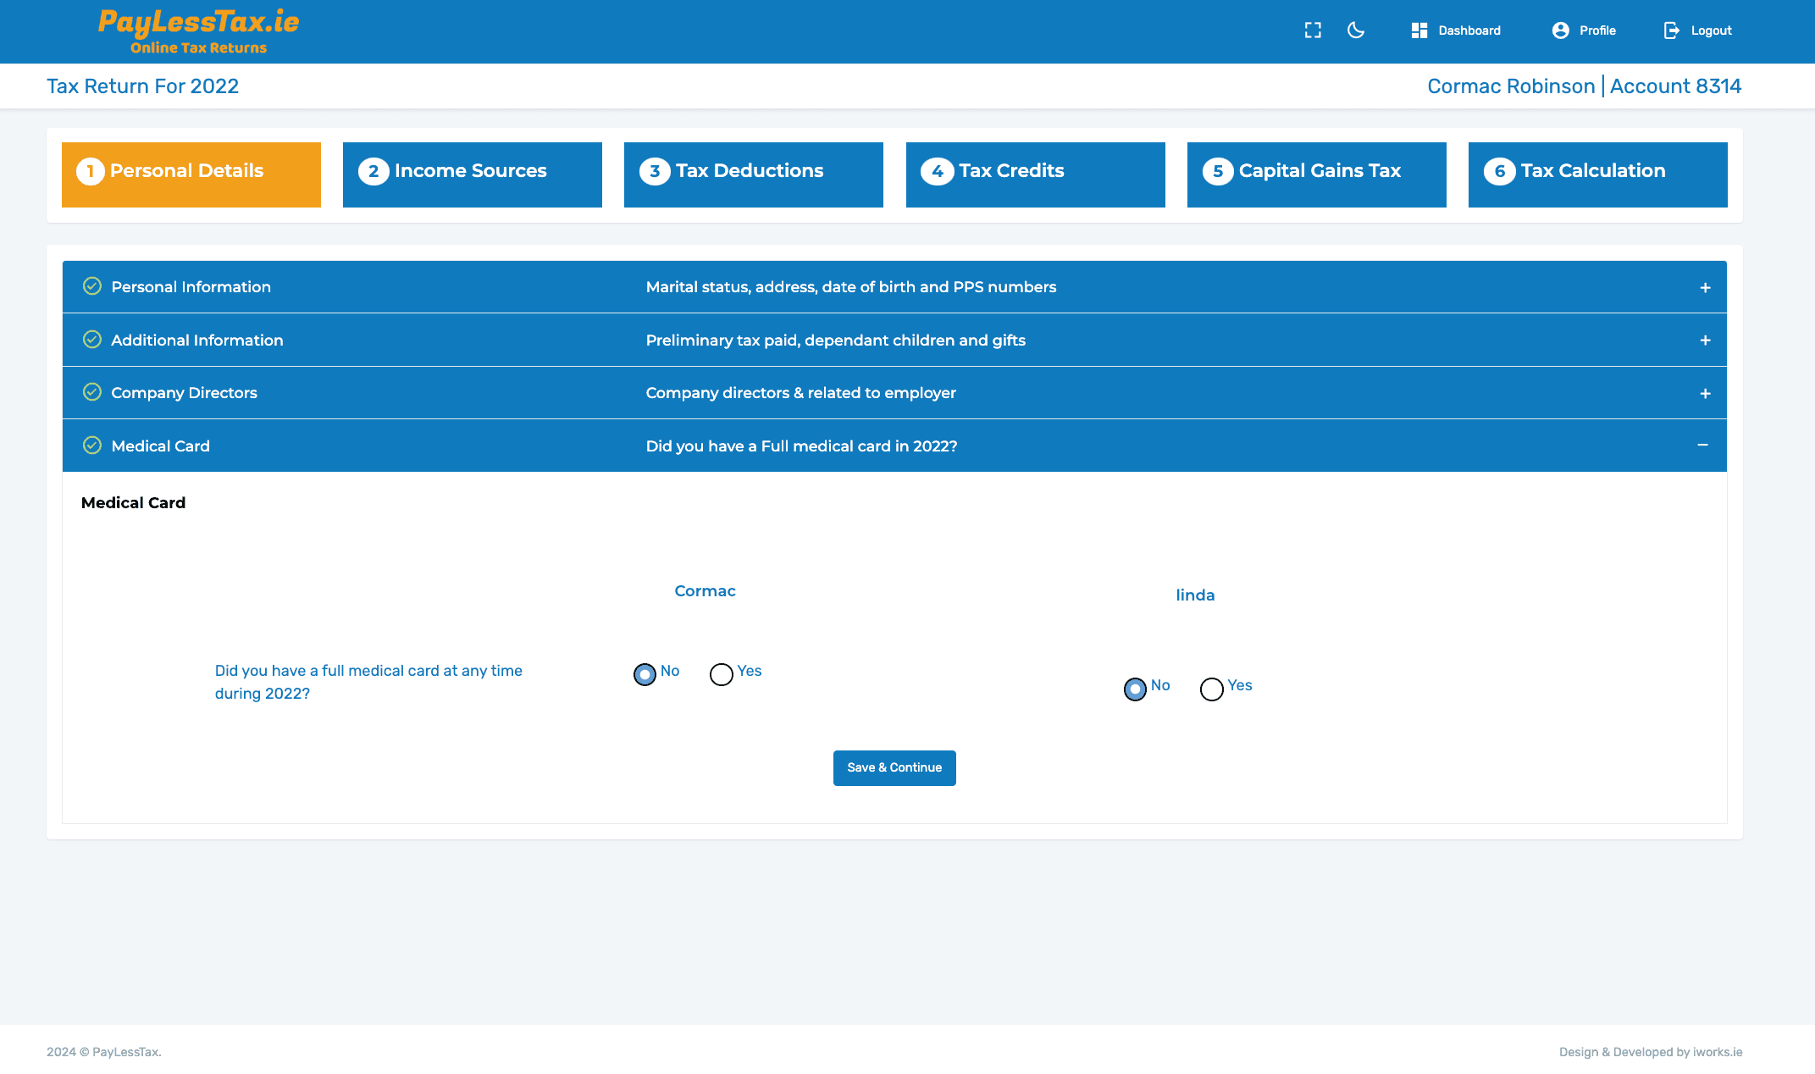Click step number 6 circle
The image size is (1815, 1074).
click(1500, 171)
